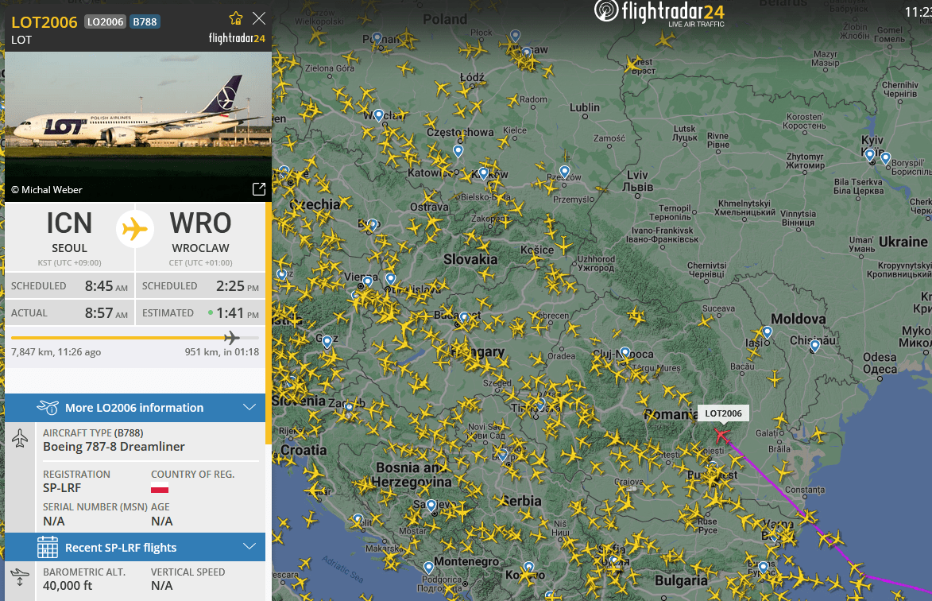This screenshot has height=601, width=932.
Task: Click the chevron beside Recent SP-LRF flights
Action: point(249,546)
